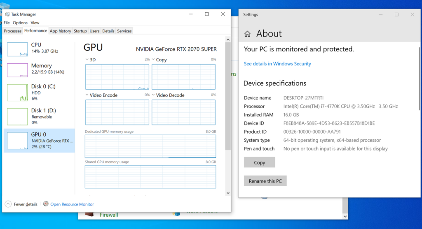Maximize the Task Manager window
The image size is (422, 229).
coord(207,14)
